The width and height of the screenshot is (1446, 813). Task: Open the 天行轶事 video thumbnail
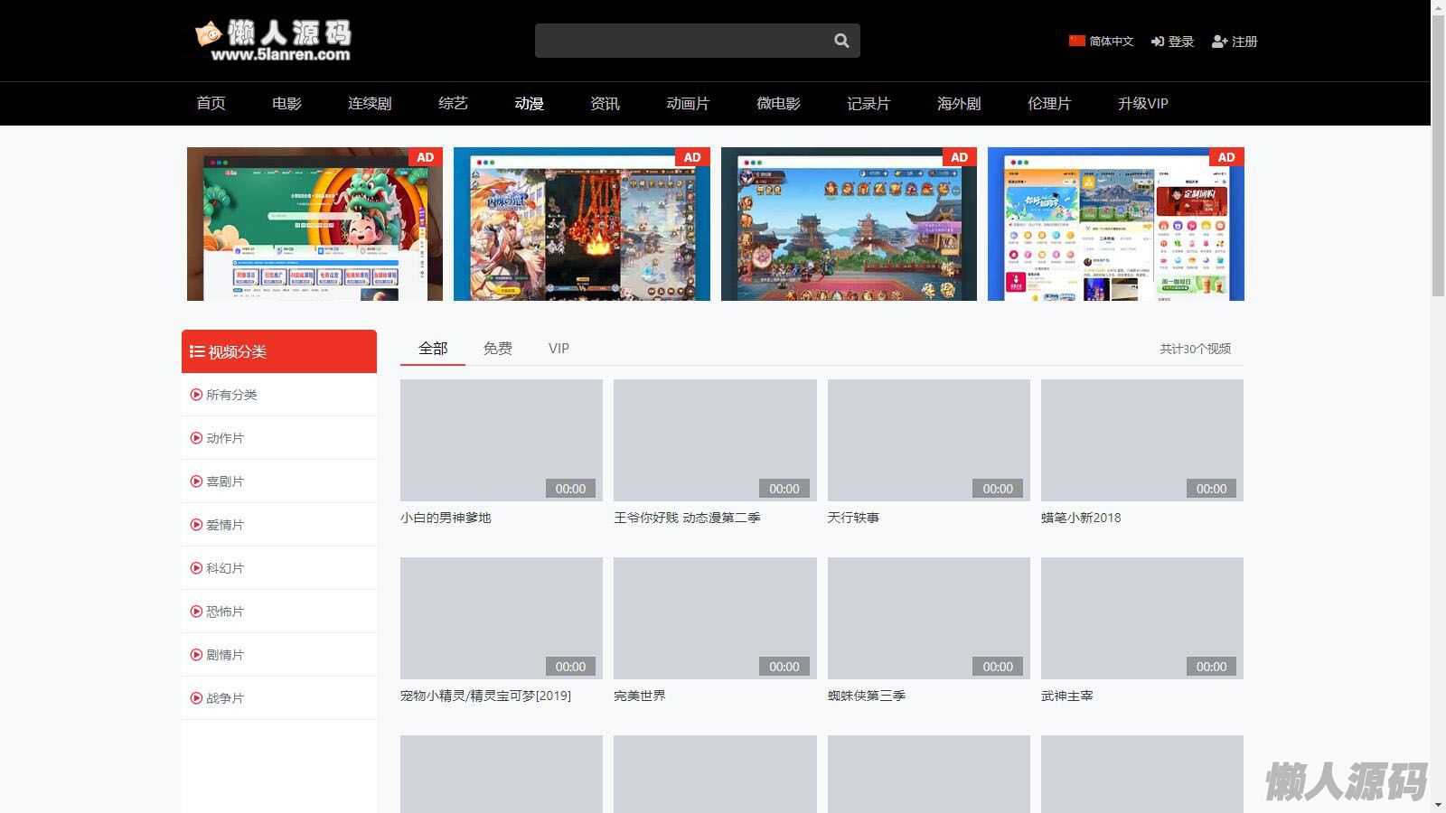(928, 440)
